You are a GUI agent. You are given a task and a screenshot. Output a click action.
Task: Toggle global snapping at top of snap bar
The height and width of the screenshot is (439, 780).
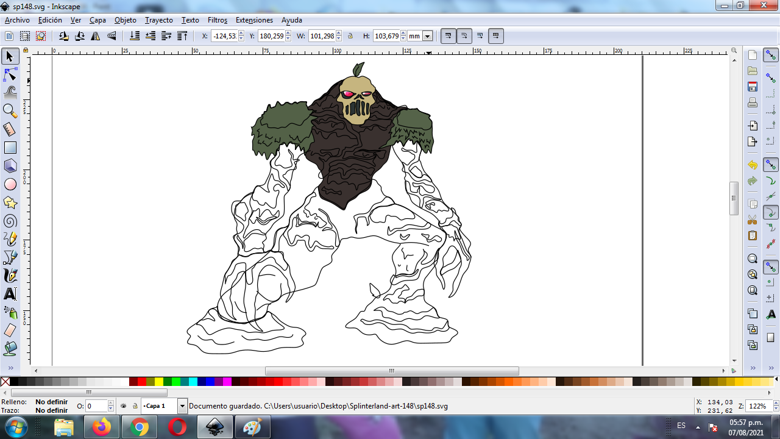coord(771,55)
